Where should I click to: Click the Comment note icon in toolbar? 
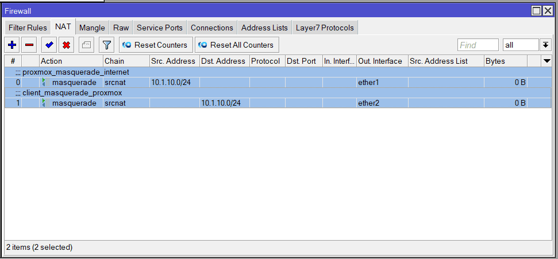point(86,45)
